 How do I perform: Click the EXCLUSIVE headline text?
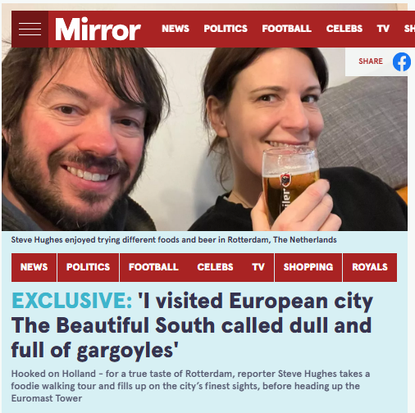tap(72, 301)
